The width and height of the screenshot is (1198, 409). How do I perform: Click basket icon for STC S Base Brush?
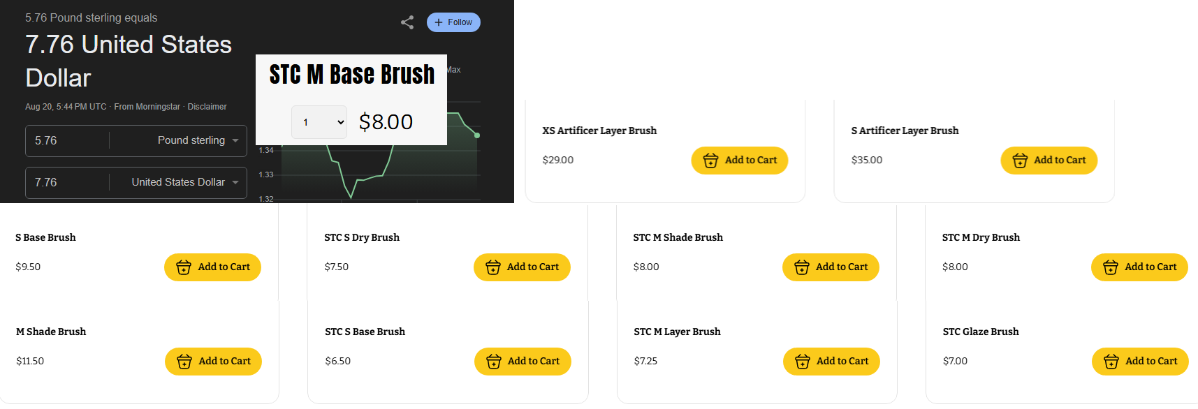494,362
